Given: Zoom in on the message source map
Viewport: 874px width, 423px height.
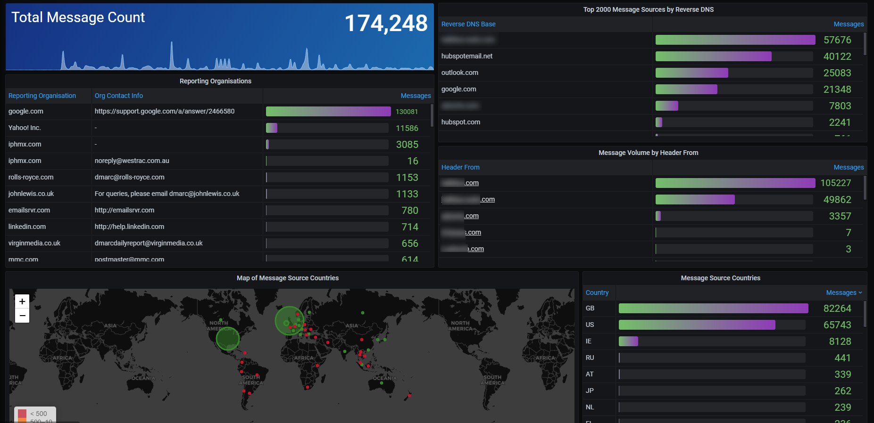Looking at the screenshot, I should (x=22, y=301).
